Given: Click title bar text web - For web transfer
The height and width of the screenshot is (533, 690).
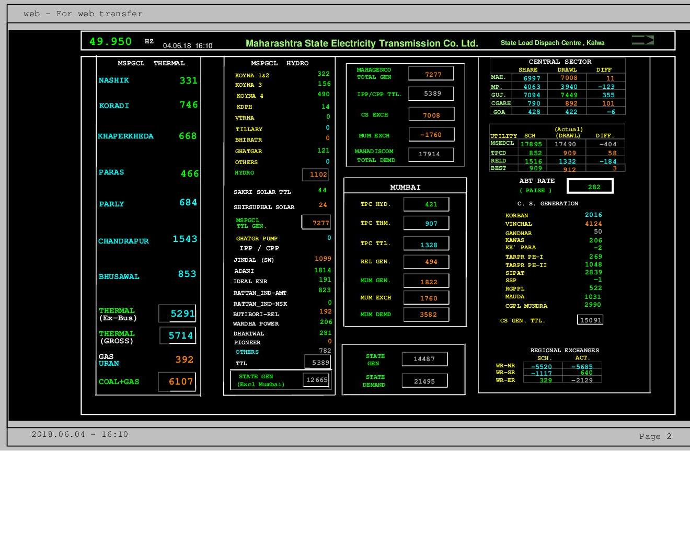Looking at the screenshot, I should click(x=83, y=14).
